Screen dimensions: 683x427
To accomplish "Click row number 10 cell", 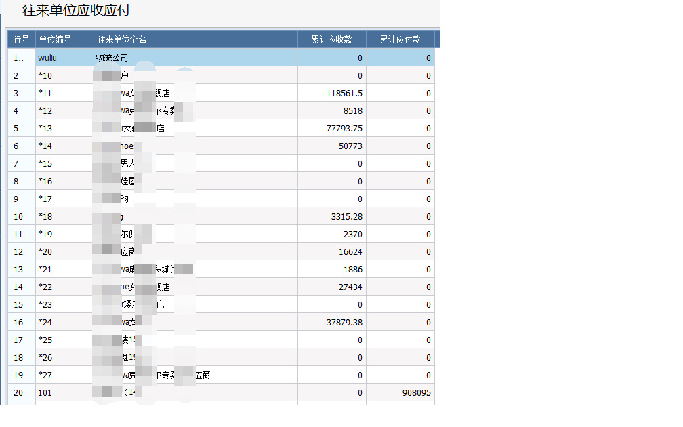I will [x=22, y=217].
